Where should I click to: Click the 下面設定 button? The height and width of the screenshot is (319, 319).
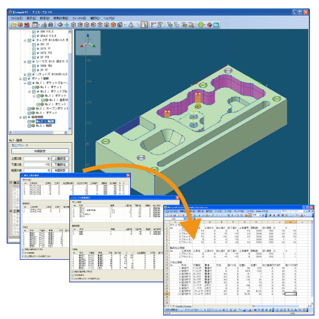click(x=60, y=164)
